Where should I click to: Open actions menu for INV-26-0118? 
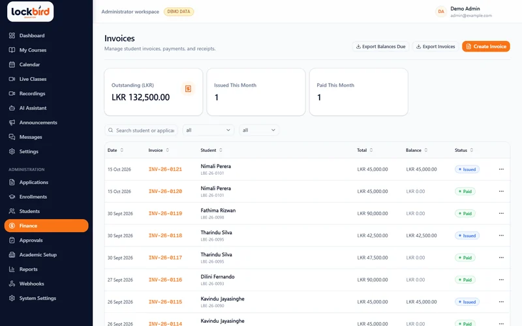(501, 235)
